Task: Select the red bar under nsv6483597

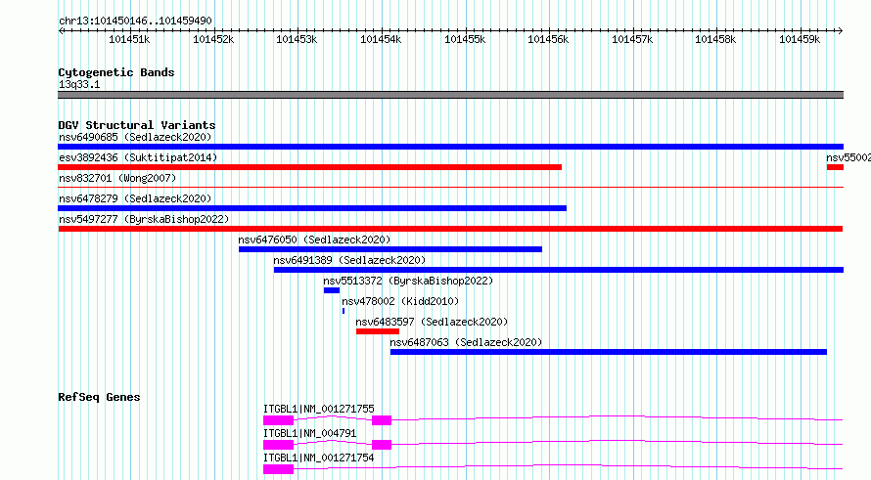Action: pos(378,331)
